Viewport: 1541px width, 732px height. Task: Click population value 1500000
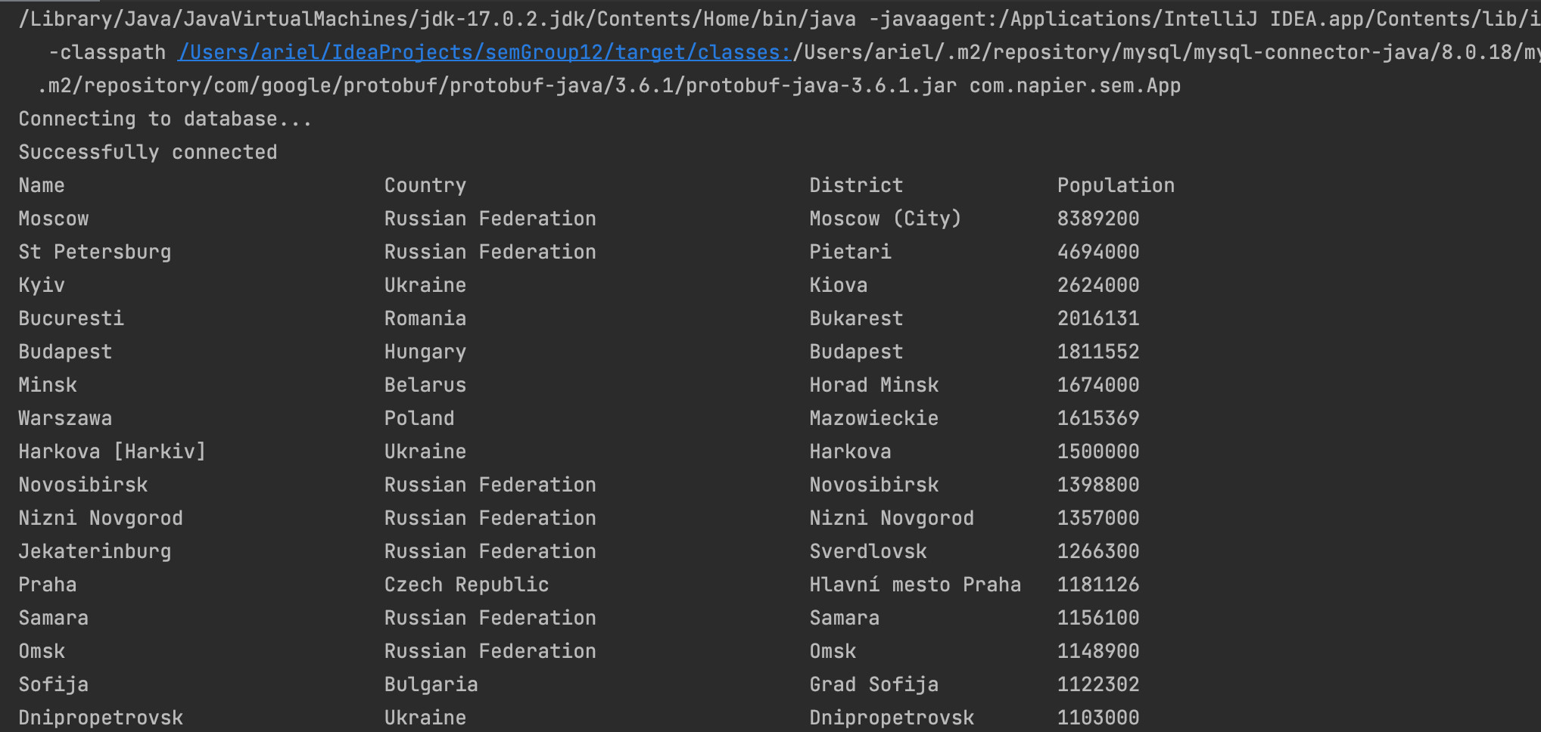1098,451
